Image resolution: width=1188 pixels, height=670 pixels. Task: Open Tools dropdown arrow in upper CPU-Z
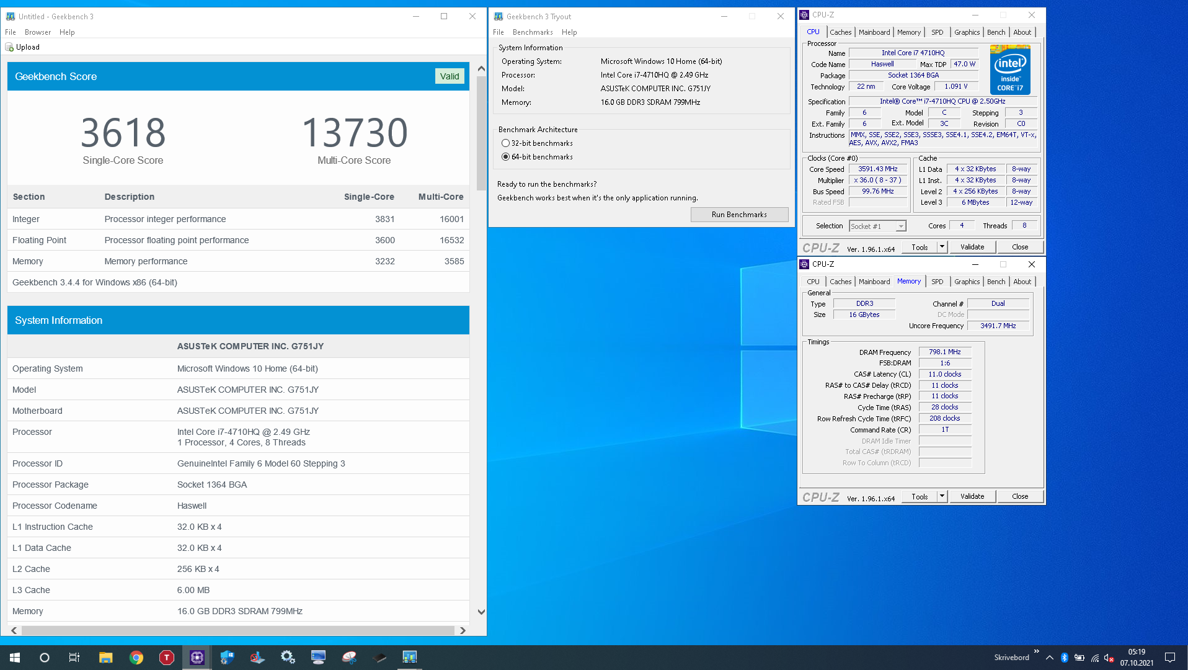(942, 247)
